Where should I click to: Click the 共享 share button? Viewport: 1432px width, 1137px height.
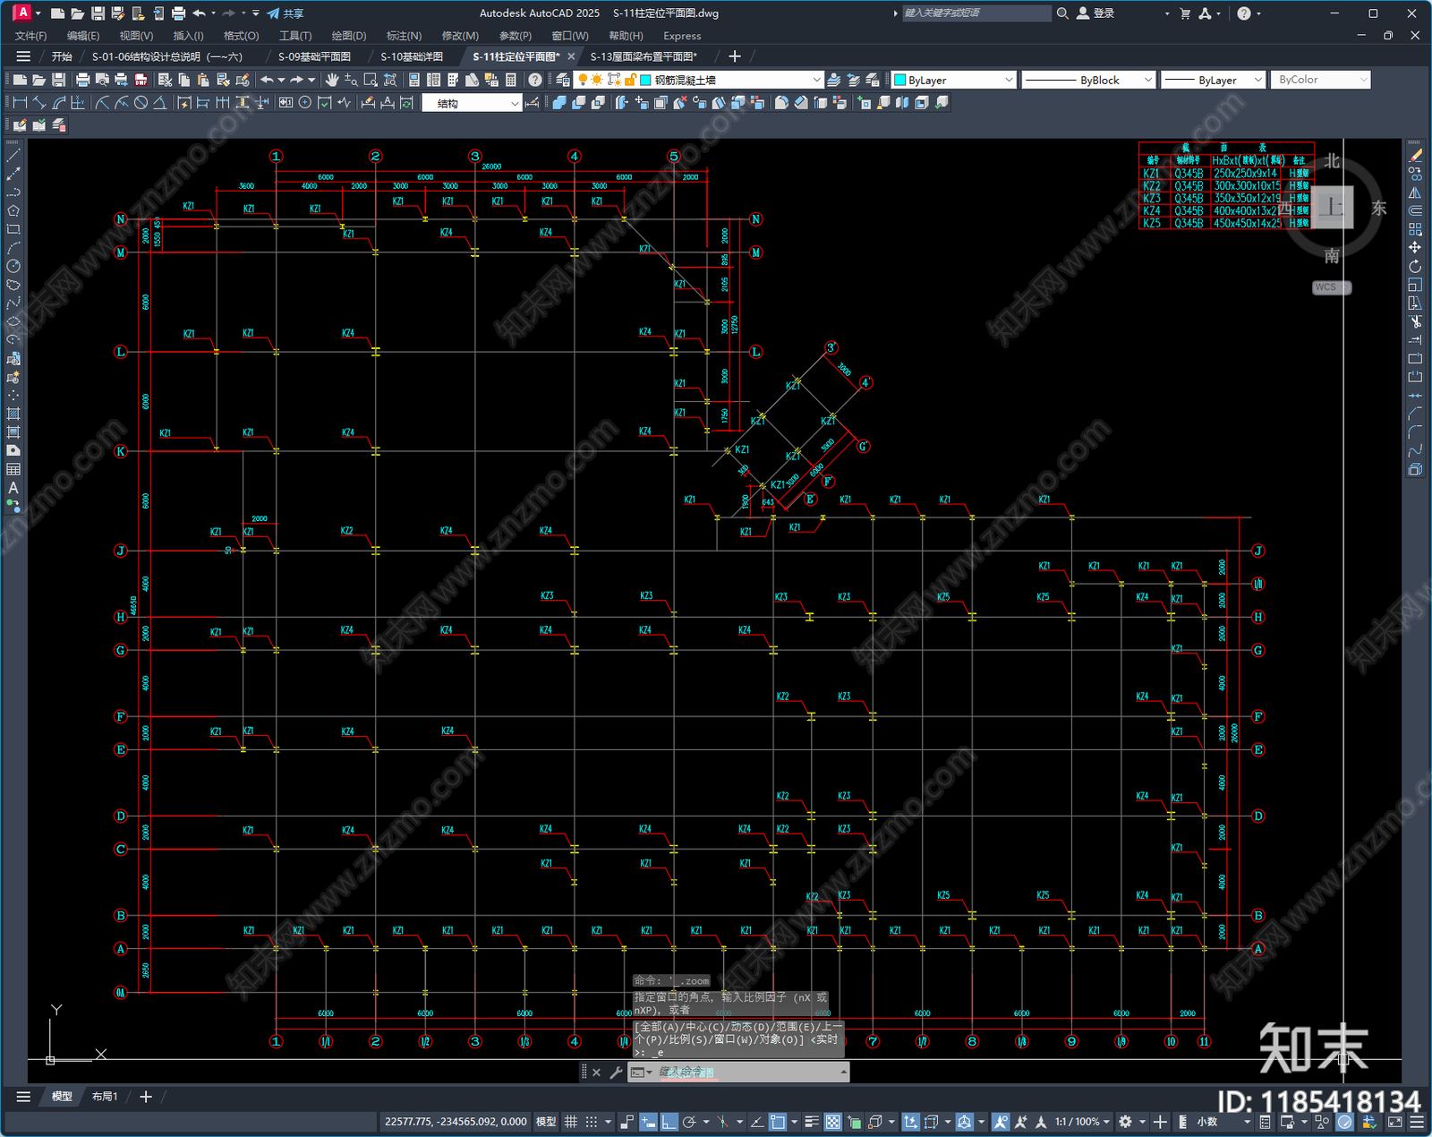[x=286, y=13]
